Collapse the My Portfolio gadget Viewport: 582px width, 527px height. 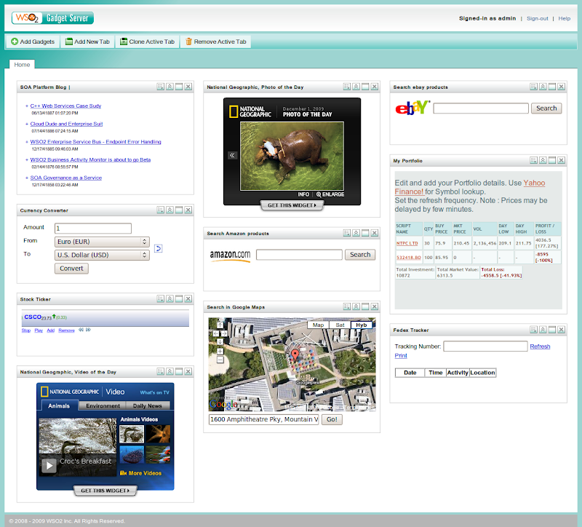point(543,160)
